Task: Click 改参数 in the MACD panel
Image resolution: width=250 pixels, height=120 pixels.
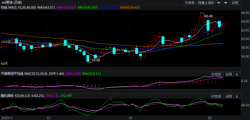Action: pos(216,74)
